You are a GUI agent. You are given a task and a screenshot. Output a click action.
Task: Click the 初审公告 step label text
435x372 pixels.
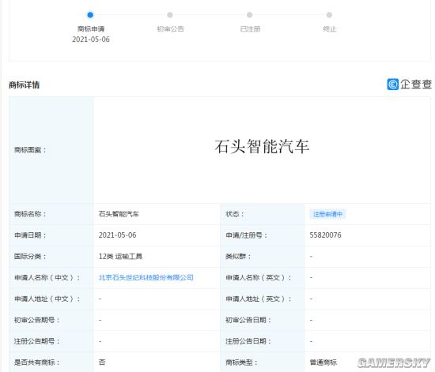[170, 28]
